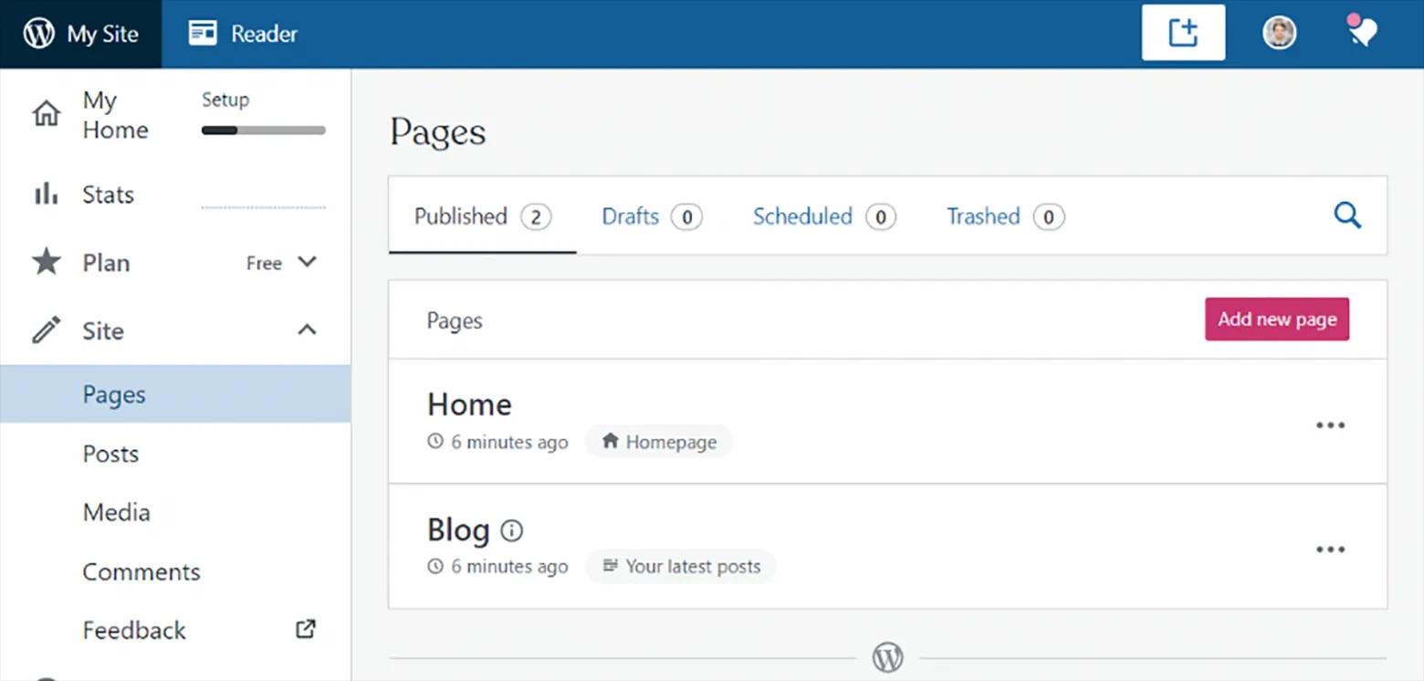
Task: Open the user profile avatar
Action: (x=1279, y=34)
